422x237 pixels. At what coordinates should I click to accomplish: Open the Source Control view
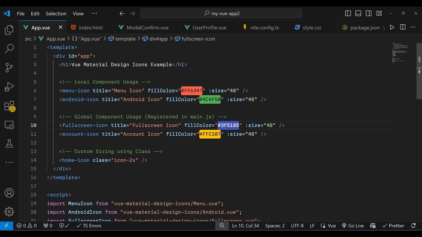9,67
